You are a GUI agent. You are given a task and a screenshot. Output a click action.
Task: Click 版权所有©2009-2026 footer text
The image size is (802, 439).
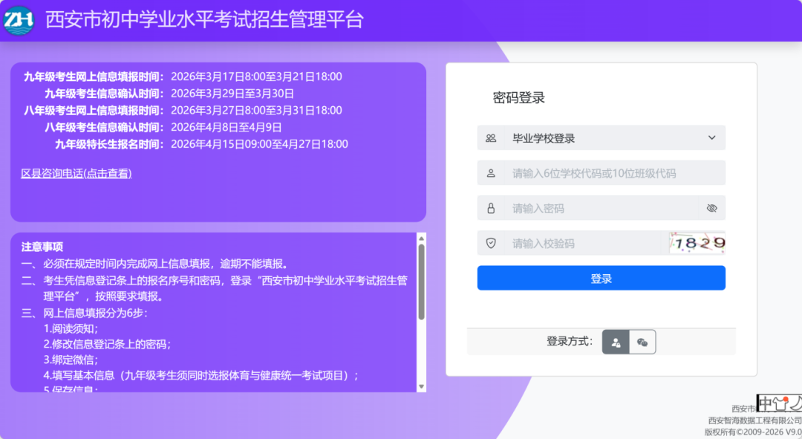(753, 432)
